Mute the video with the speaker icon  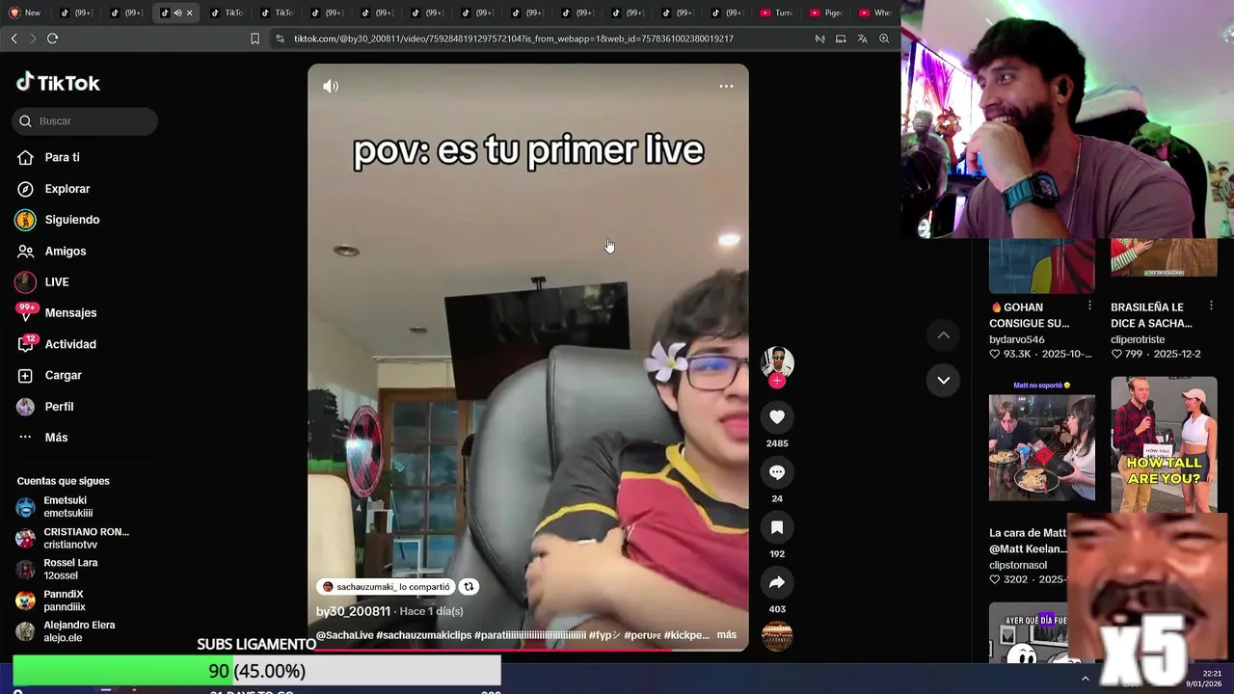[x=331, y=86]
